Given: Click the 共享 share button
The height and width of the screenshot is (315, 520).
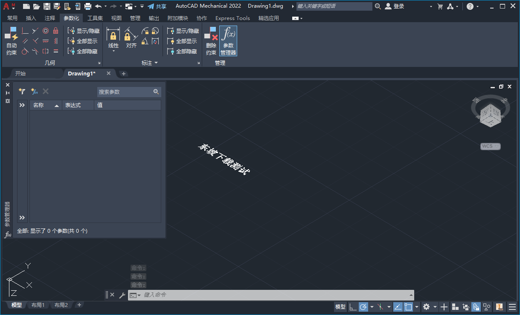Looking at the screenshot, I should click(x=157, y=6).
